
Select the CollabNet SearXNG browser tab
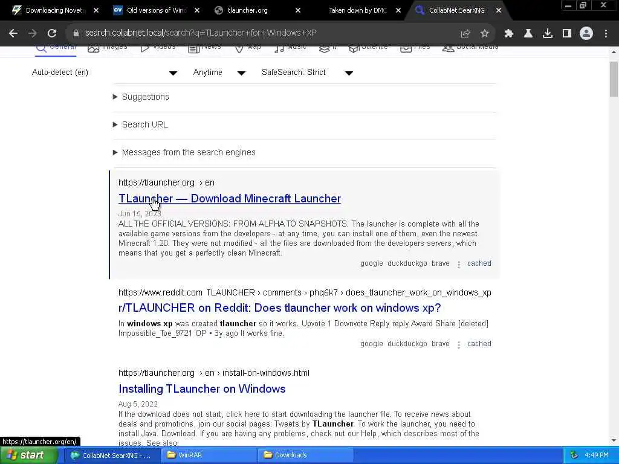pyautogui.click(x=457, y=10)
